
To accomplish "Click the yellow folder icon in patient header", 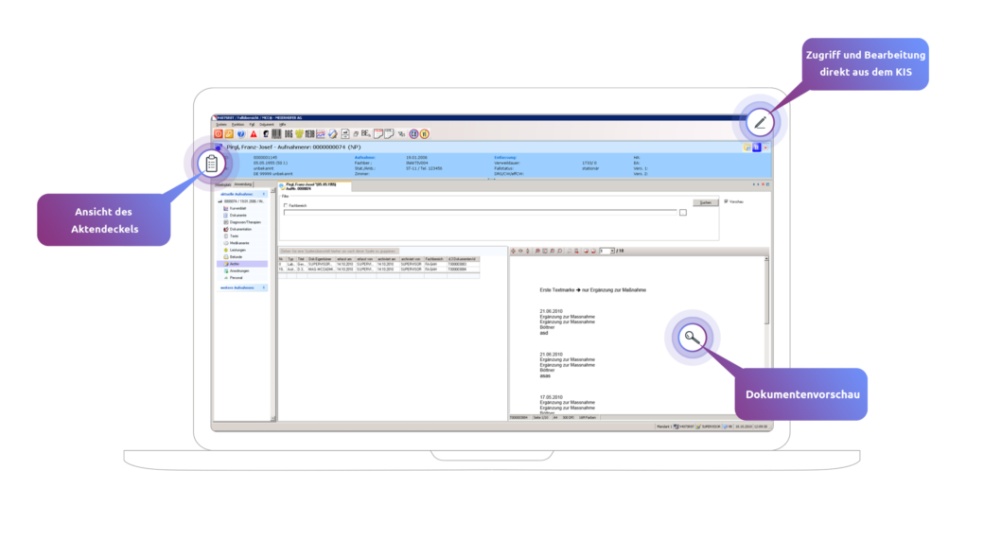I will click(x=747, y=148).
